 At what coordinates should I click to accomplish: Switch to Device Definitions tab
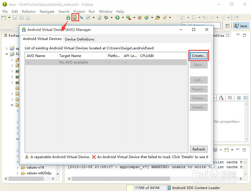(79, 39)
